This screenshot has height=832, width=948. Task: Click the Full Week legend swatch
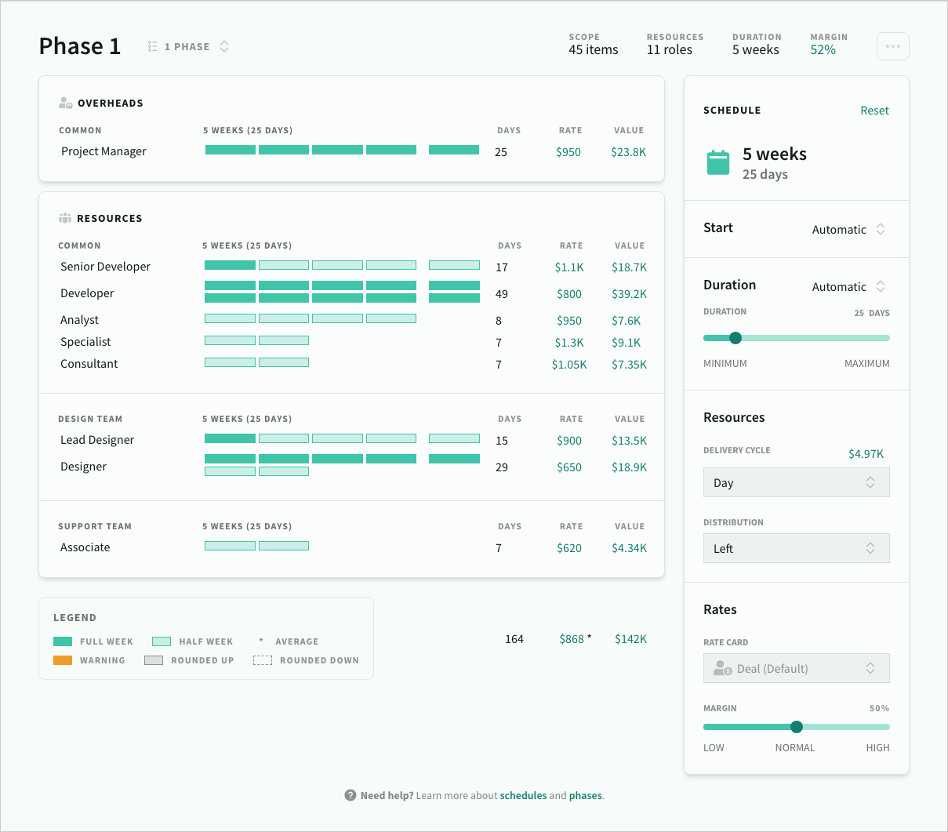tap(63, 641)
